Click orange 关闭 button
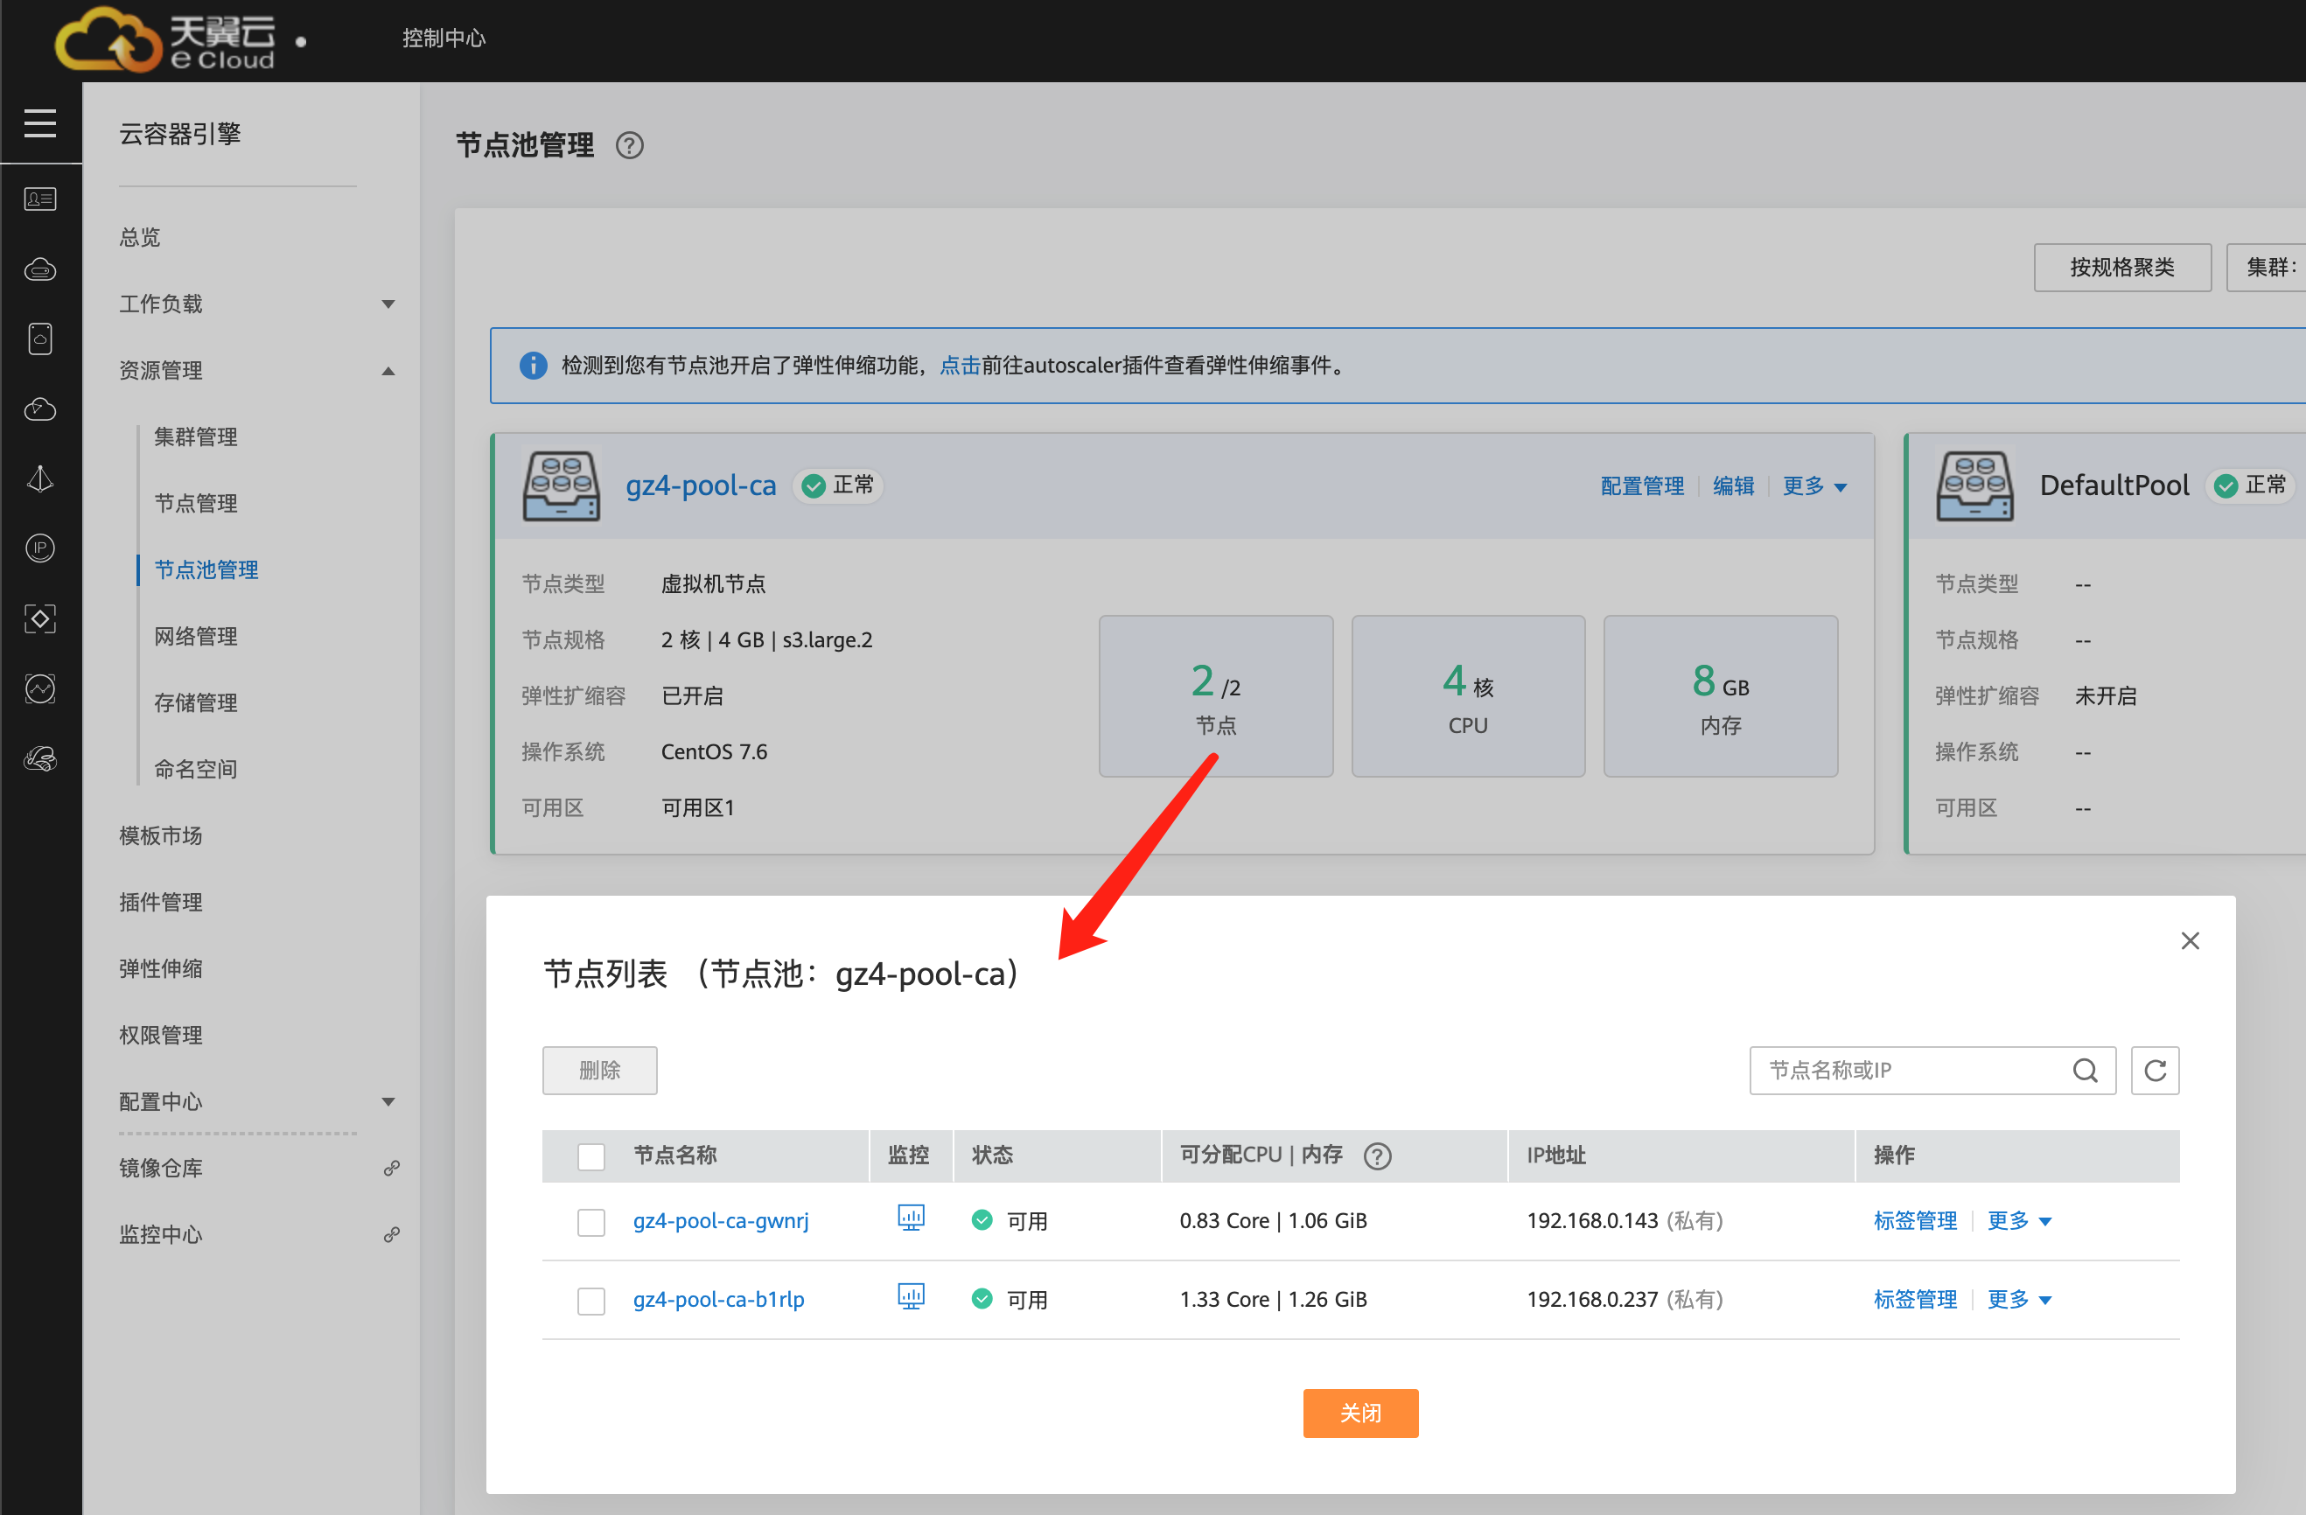The height and width of the screenshot is (1515, 2306). (1359, 1413)
